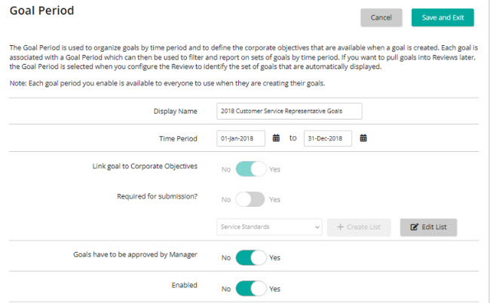
Task: Click the end date field 31-Dec-2018
Action: pos(327,138)
